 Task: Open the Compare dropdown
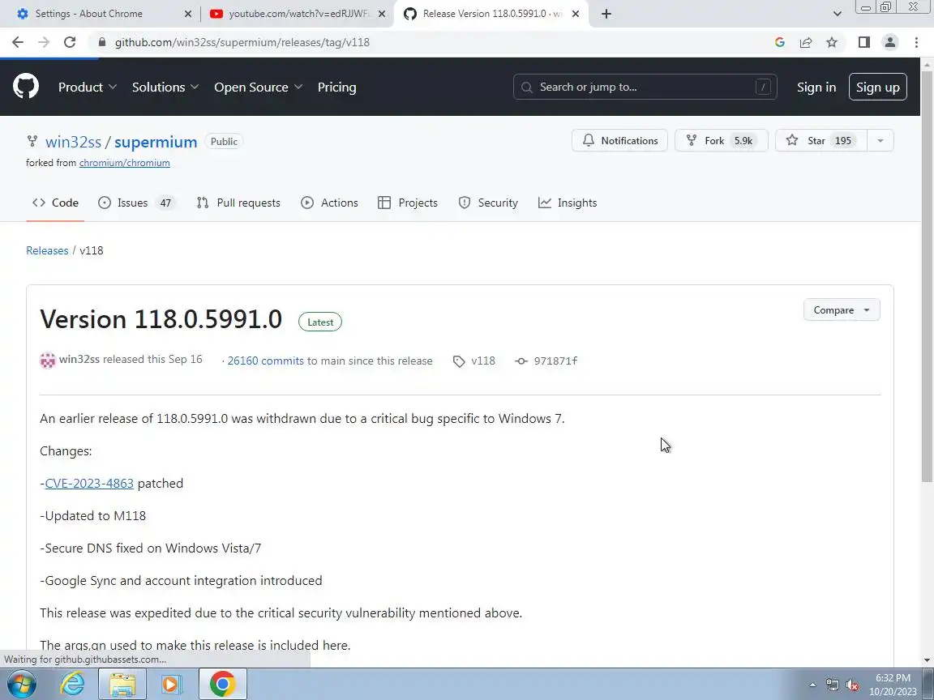pyautogui.click(x=841, y=310)
